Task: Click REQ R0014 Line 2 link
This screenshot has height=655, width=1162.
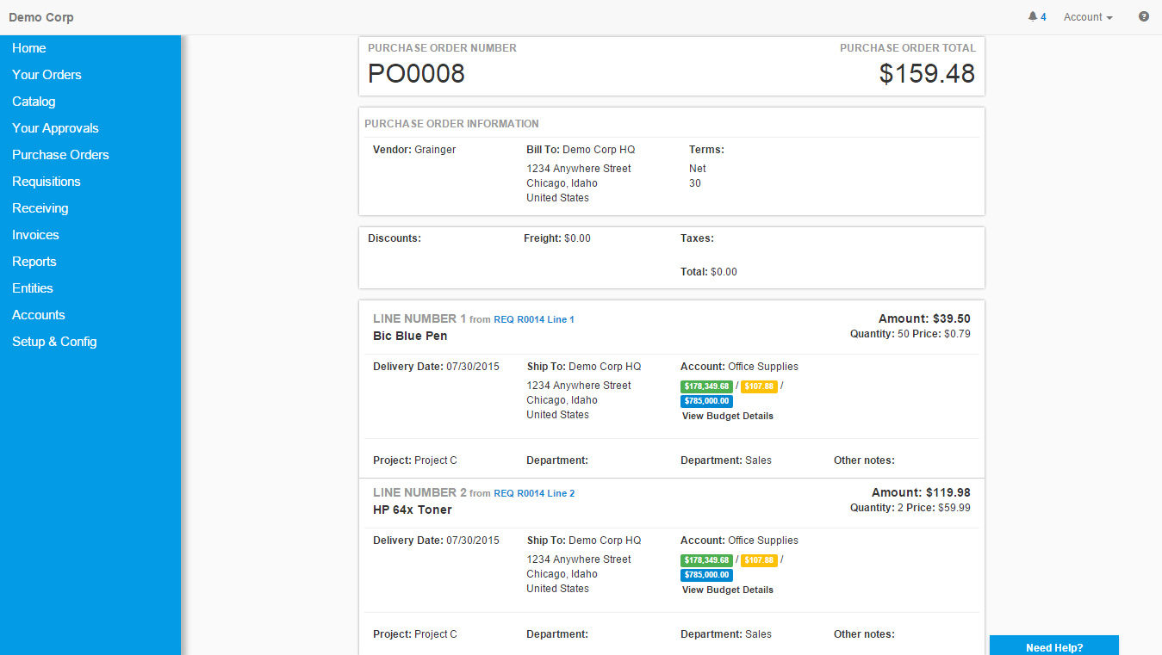Action: pyautogui.click(x=533, y=493)
